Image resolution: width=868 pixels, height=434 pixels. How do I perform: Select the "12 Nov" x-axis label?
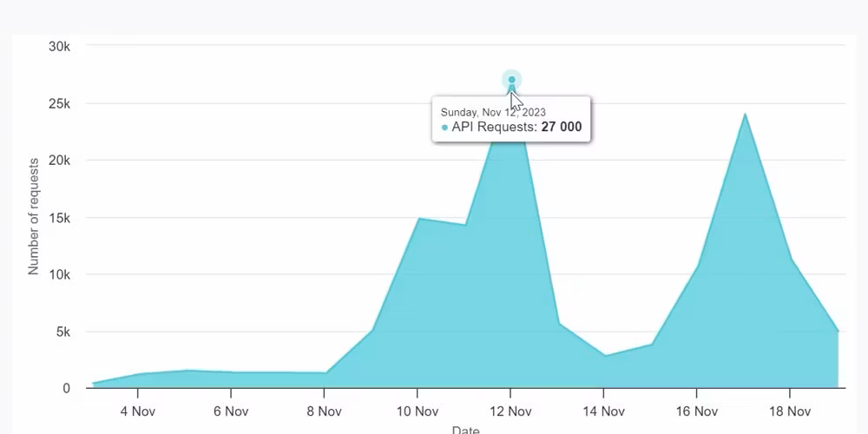coord(510,411)
